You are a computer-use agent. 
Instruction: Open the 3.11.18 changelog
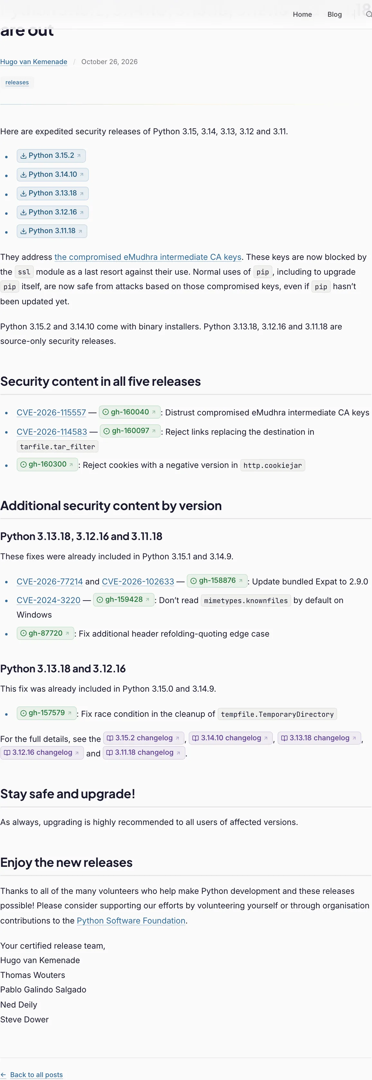(x=144, y=753)
